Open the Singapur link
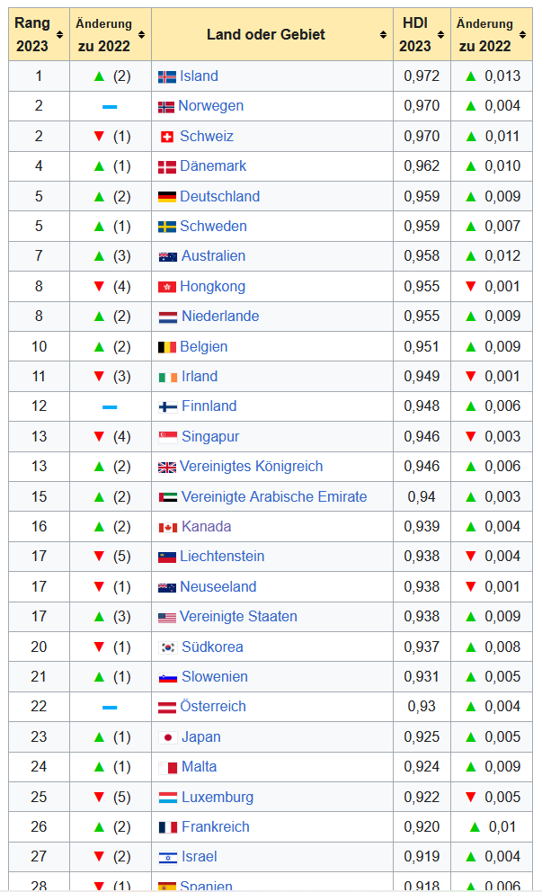 tap(209, 437)
